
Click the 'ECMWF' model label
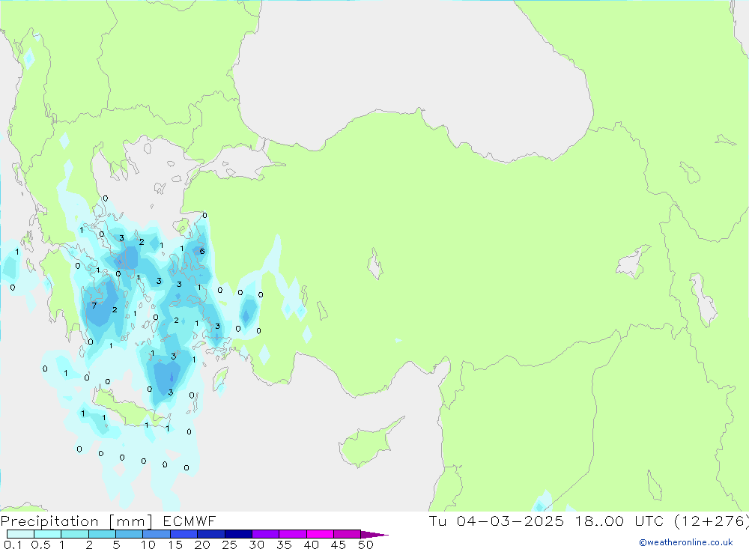(x=189, y=521)
